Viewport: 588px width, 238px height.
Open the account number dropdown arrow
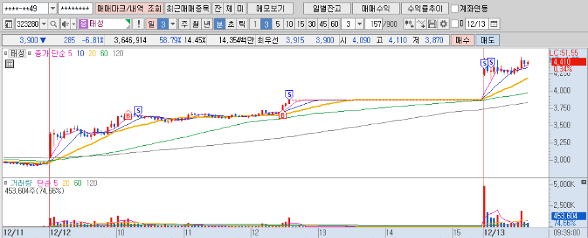coord(52,8)
